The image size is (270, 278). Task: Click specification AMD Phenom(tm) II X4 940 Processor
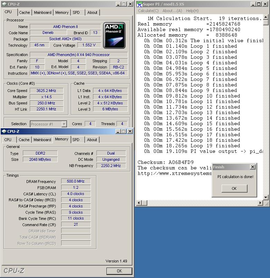(78, 55)
